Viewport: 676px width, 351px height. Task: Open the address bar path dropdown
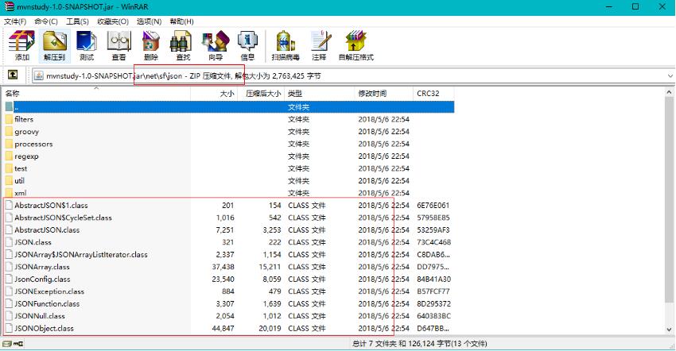click(x=670, y=75)
